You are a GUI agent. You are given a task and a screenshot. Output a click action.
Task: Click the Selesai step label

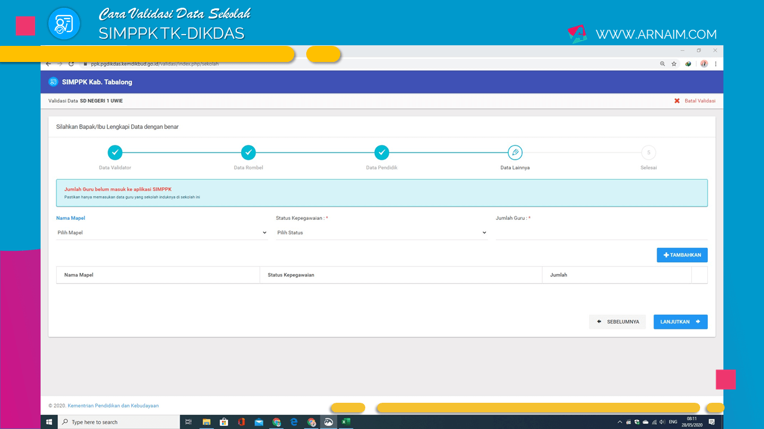pyautogui.click(x=648, y=168)
